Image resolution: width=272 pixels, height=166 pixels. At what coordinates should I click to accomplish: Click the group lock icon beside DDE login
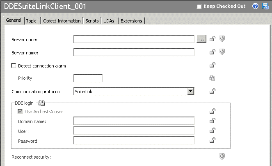[x=41, y=103]
